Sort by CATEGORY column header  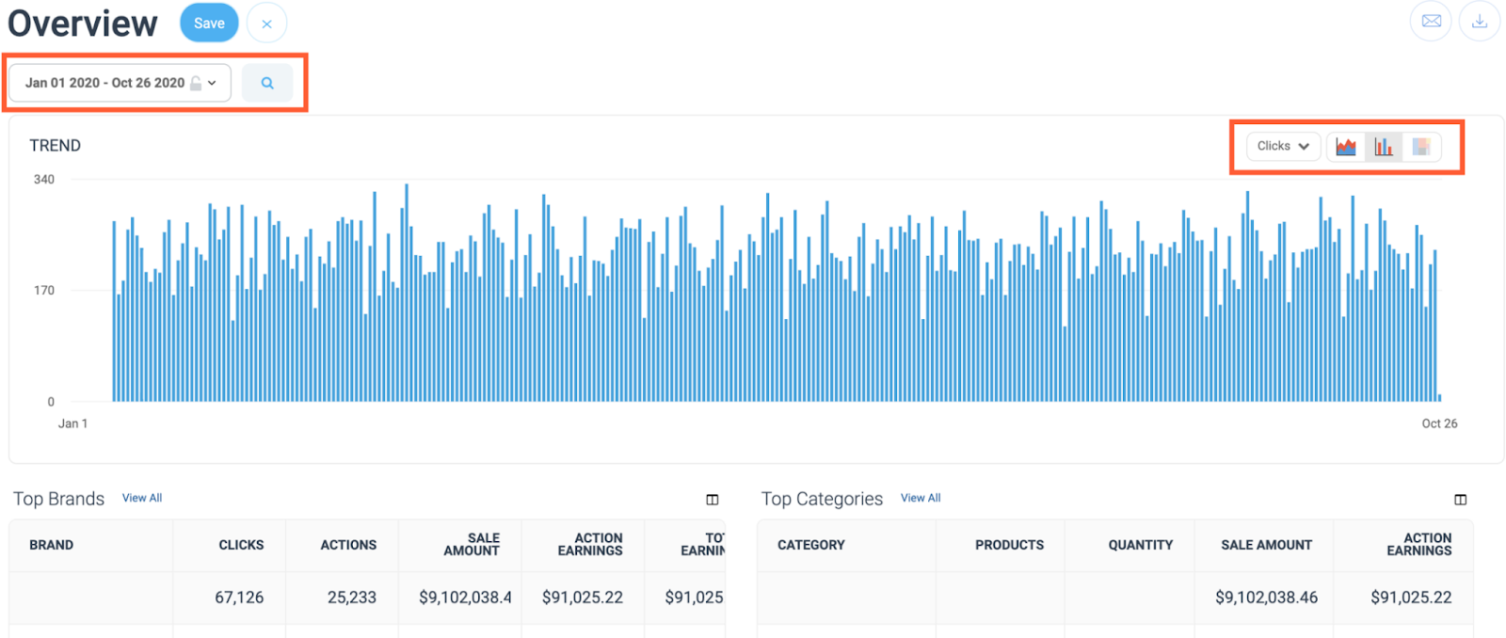pos(811,545)
